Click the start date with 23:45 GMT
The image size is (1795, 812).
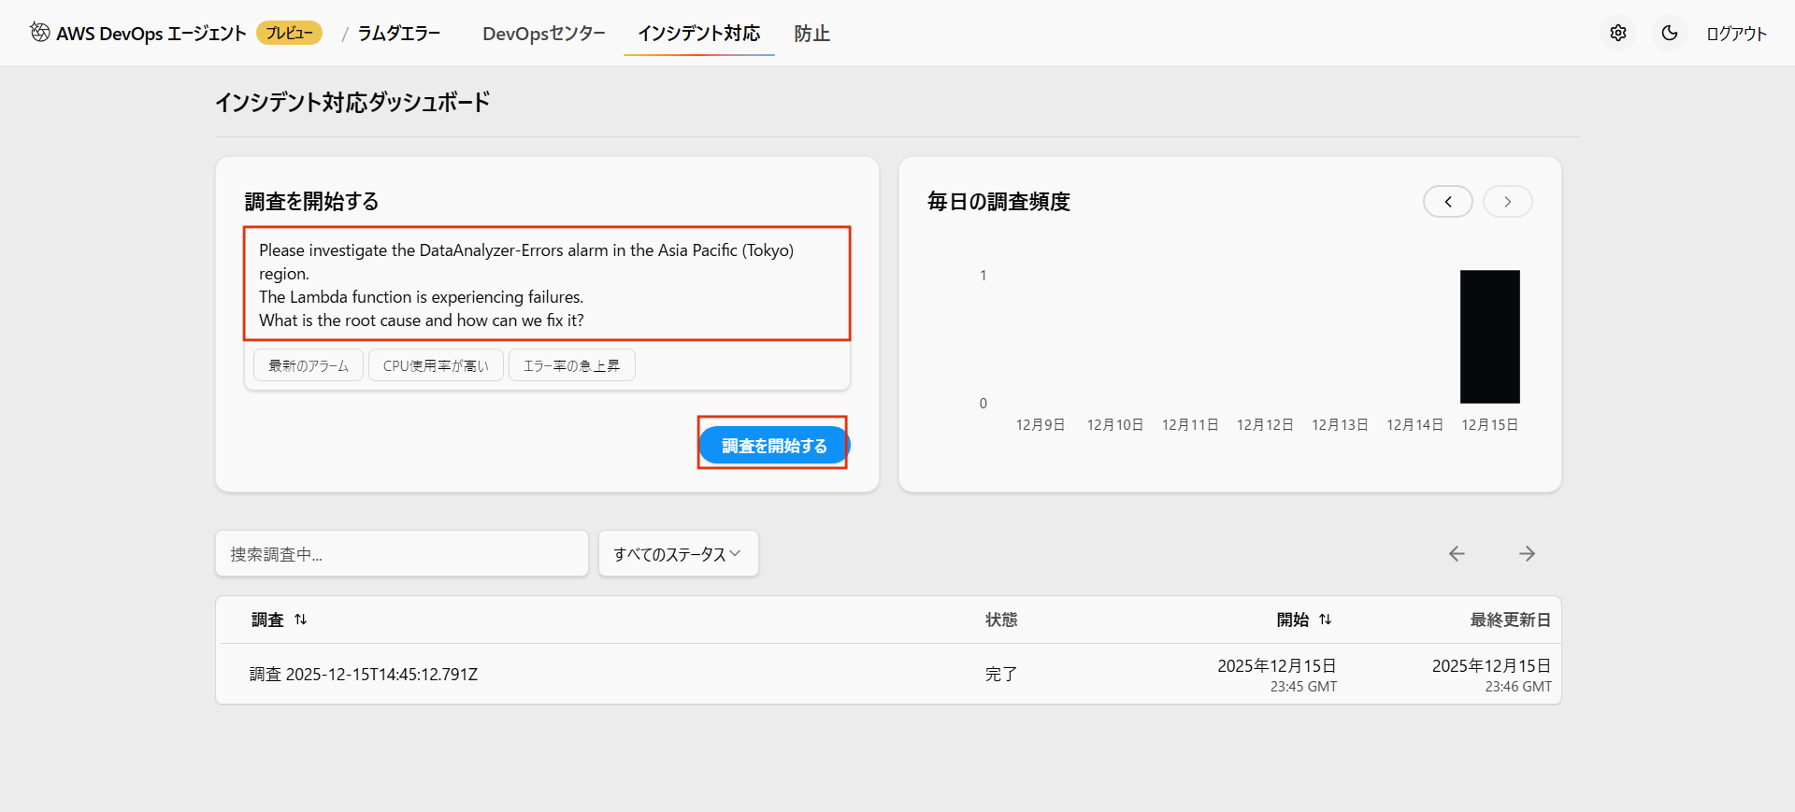click(x=1277, y=675)
